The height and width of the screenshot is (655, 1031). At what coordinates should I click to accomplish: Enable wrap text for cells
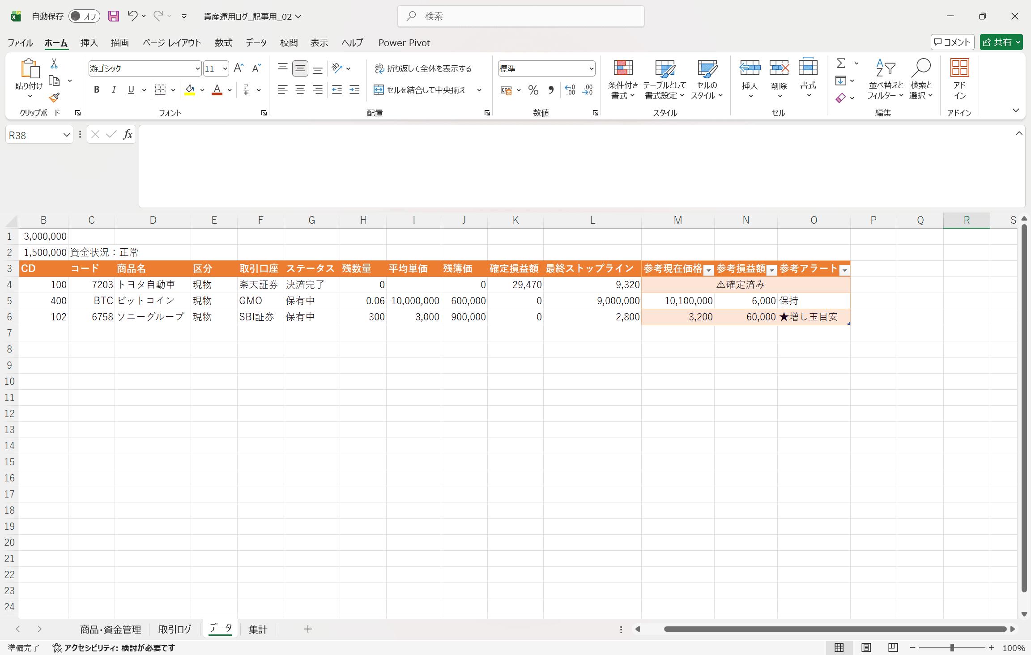[x=423, y=68]
